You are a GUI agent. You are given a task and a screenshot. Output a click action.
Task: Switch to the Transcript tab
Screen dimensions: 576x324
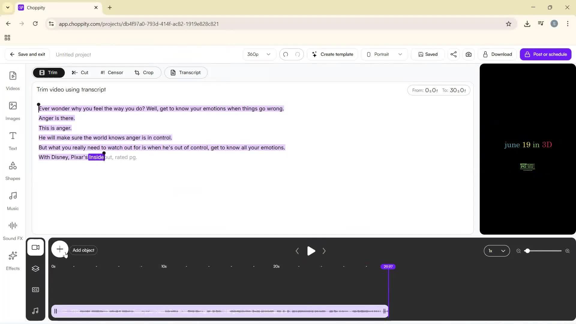point(186,72)
